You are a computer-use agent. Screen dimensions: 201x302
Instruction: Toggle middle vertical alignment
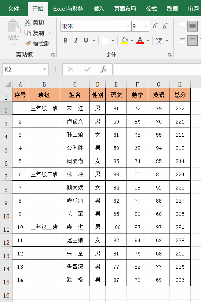click(193, 26)
